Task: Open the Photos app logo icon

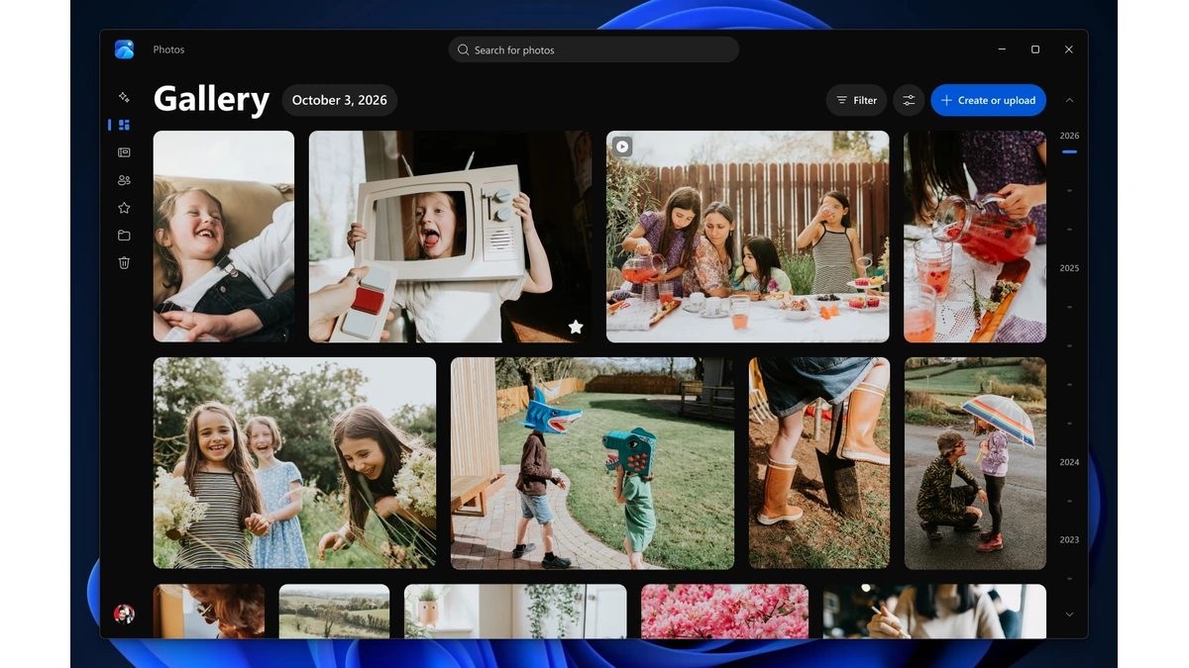Action: click(x=124, y=49)
